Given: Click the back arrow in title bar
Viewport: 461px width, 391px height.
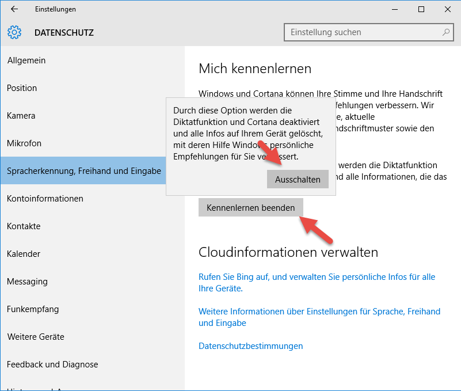Looking at the screenshot, I should [x=14, y=9].
